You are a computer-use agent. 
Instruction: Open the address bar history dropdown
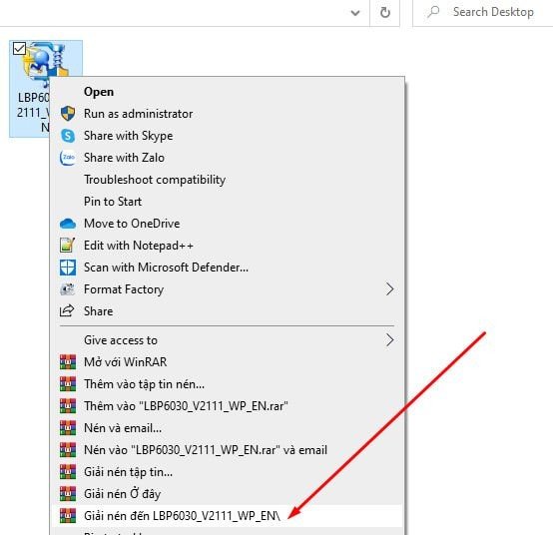click(x=355, y=13)
